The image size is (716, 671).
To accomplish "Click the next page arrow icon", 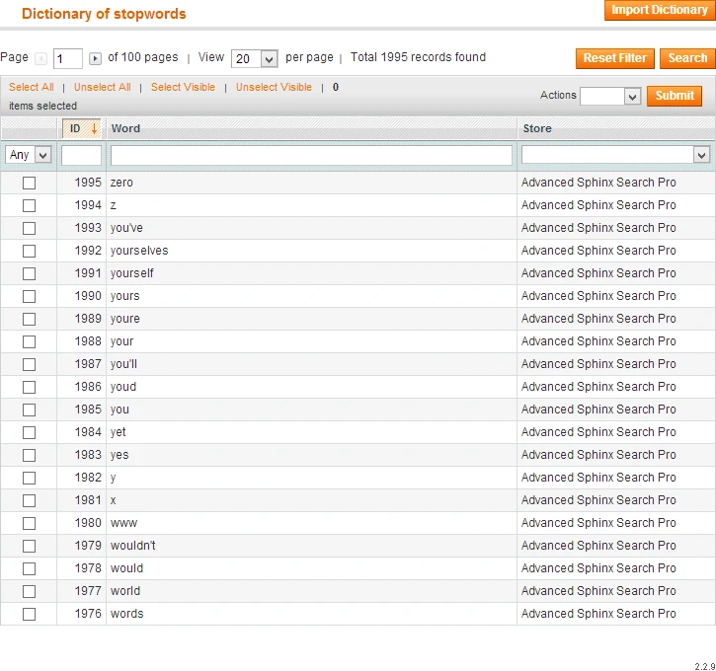I will tap(95, 59).
